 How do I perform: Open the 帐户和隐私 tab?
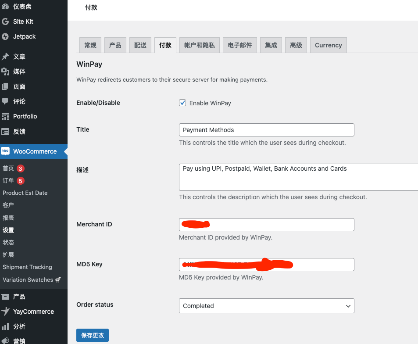(200, 45)
